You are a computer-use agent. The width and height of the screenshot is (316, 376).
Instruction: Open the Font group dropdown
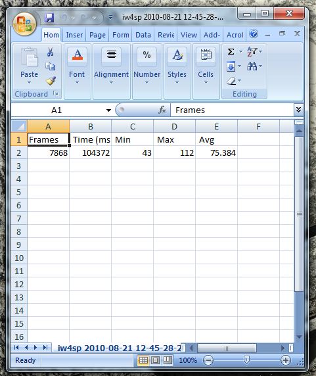point(77,82)
